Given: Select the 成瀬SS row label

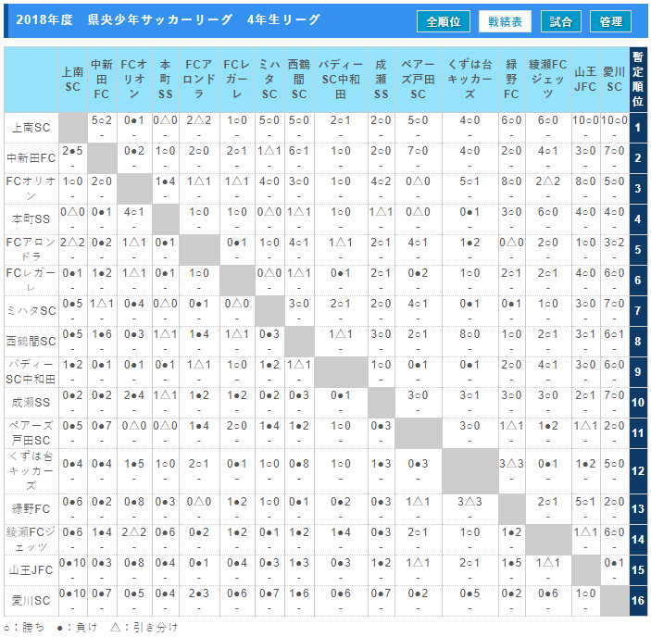Looking at the screenshot, I should pos(31,403).
